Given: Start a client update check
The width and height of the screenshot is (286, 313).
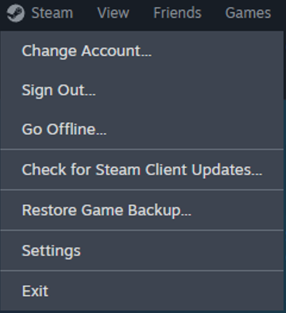Looking at the screenshot, I should tap(142, 169).
